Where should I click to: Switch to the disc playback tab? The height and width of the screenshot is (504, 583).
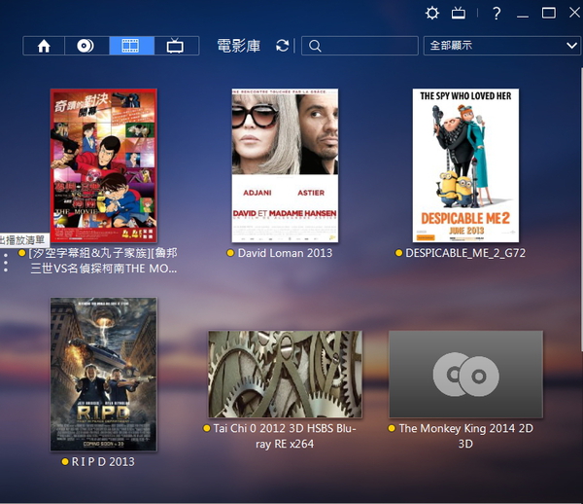pos(87,46)
